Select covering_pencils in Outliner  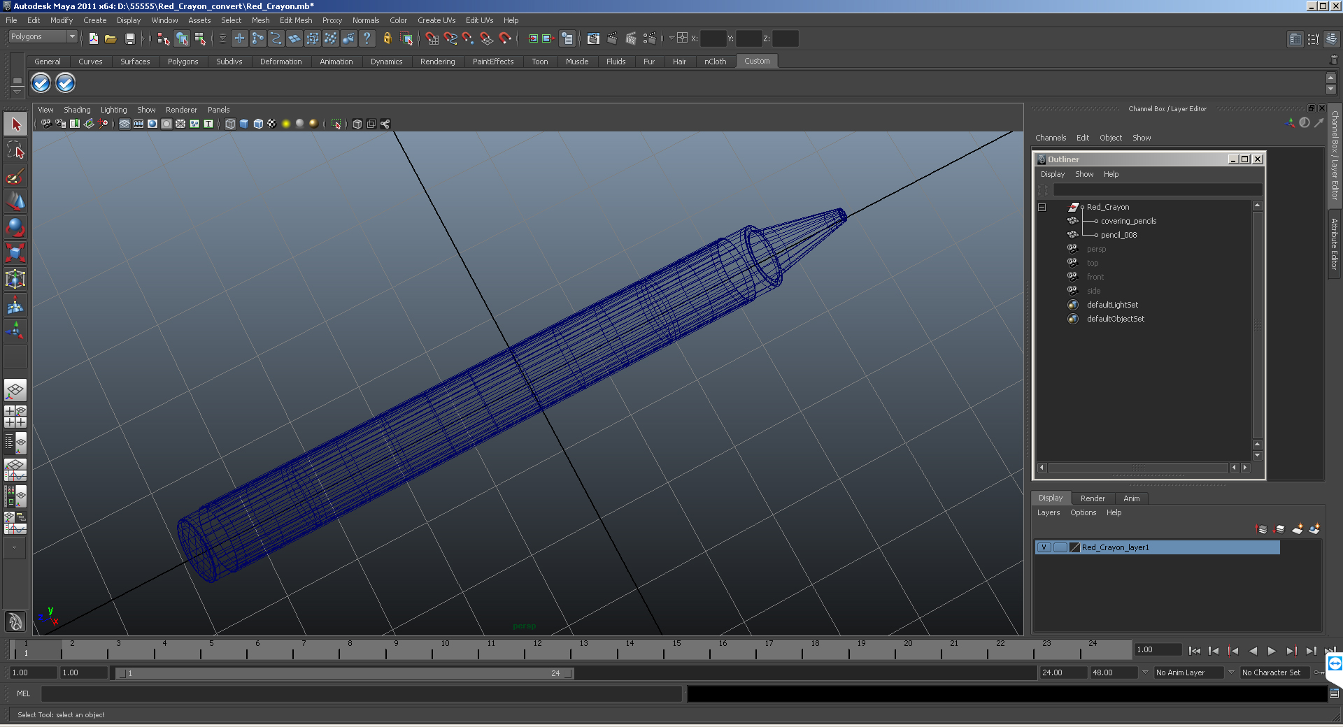[1128, 221]
